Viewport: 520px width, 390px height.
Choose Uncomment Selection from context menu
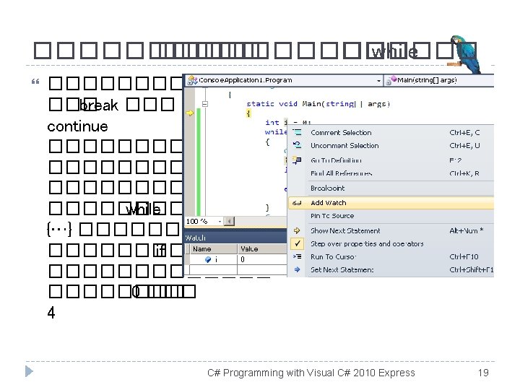click(391, 146)
